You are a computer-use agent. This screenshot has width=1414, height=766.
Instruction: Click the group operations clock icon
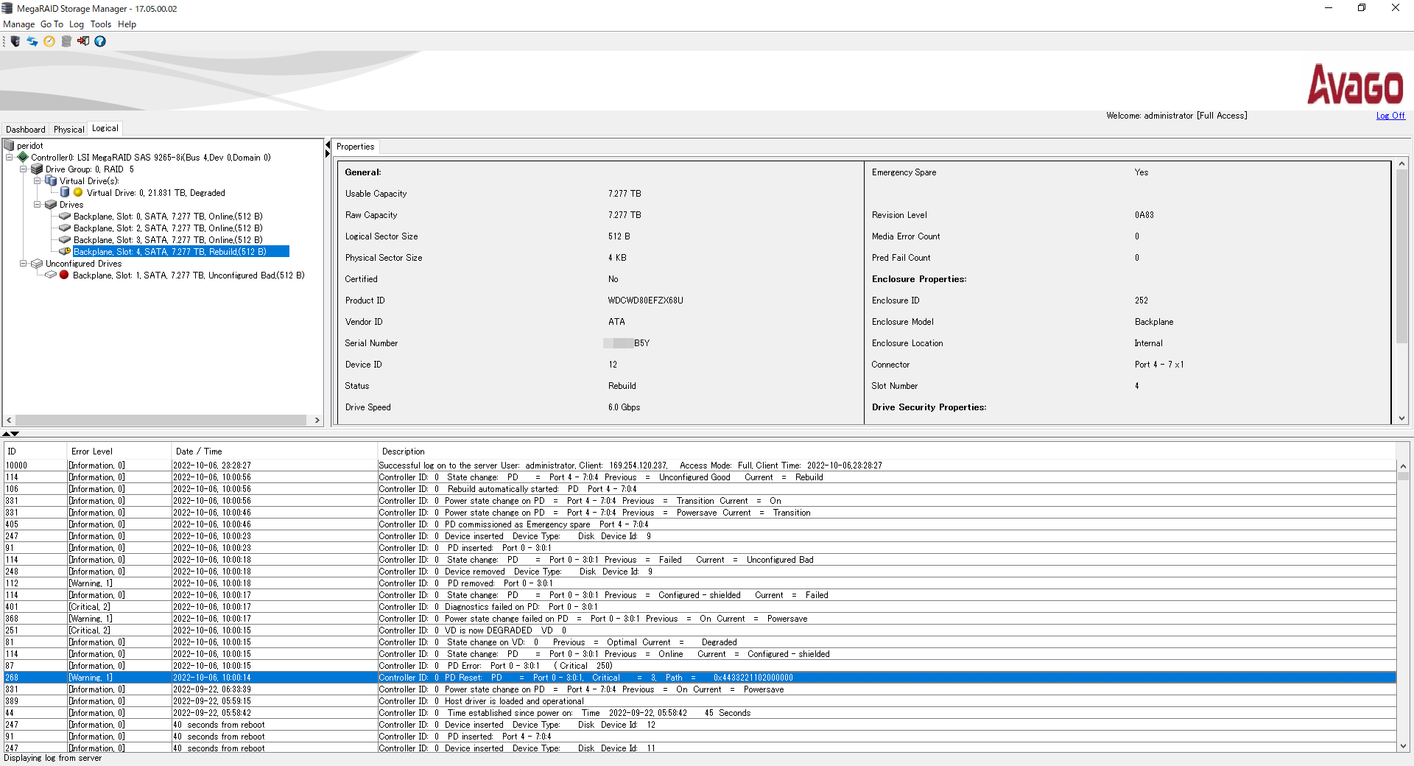(x=49, y=41)
